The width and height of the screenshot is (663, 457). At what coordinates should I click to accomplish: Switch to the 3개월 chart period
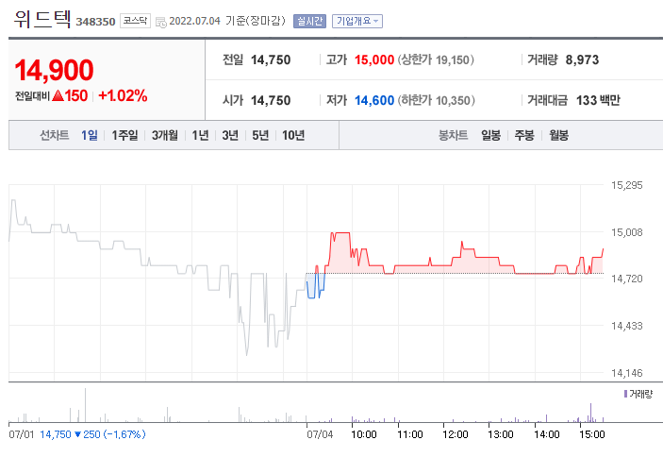[x=165, y=135]
